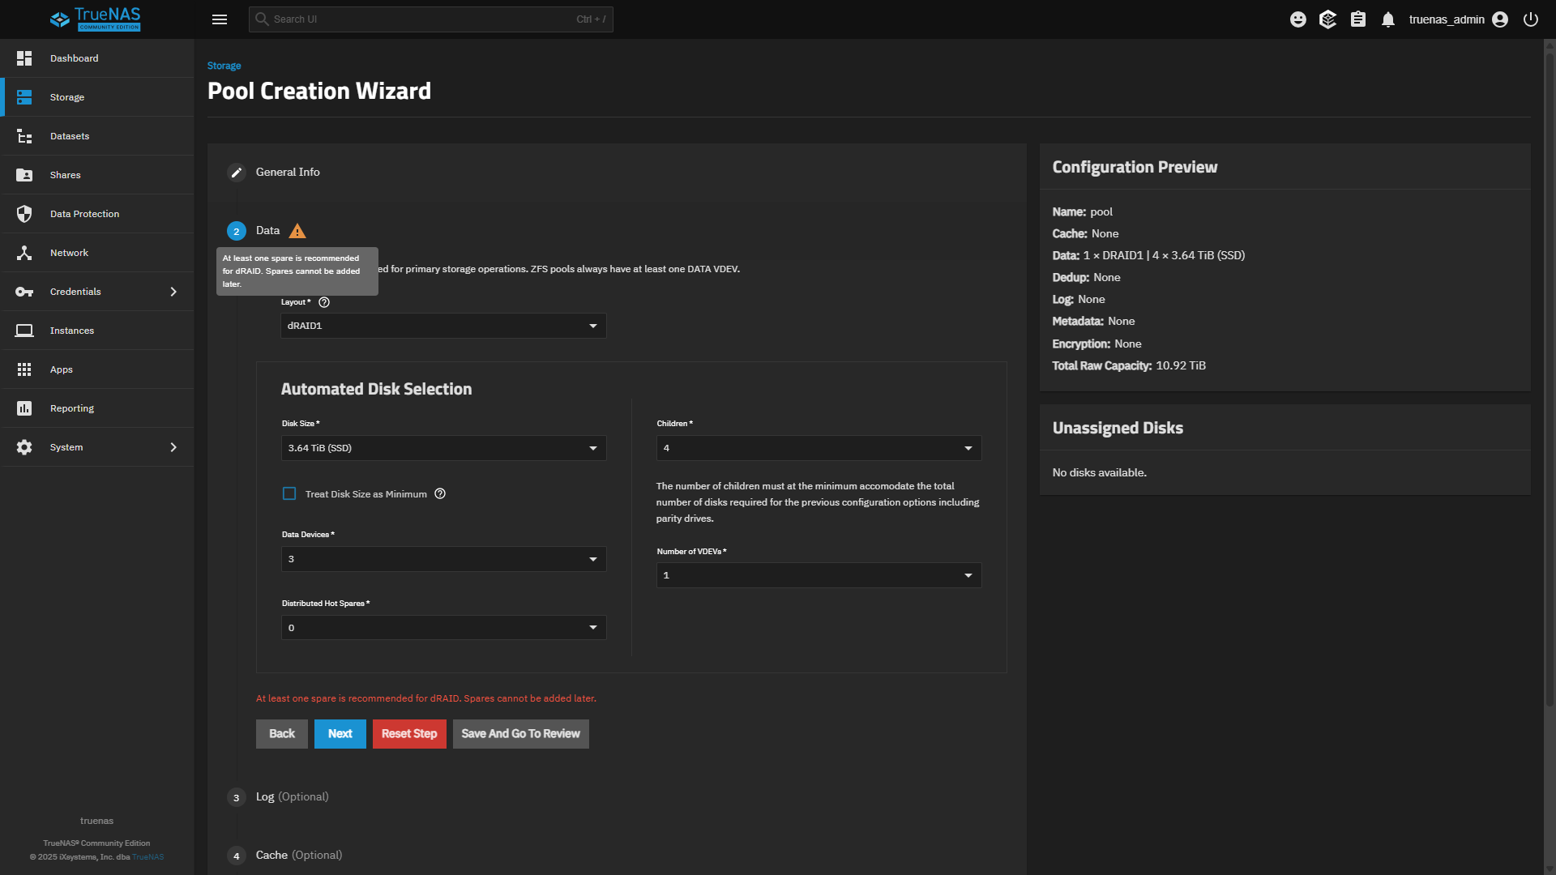Viewport: 1556px width, 875px height.
Task: Toggle the sidebar hamburger menu
Action: tap(220, 19)
